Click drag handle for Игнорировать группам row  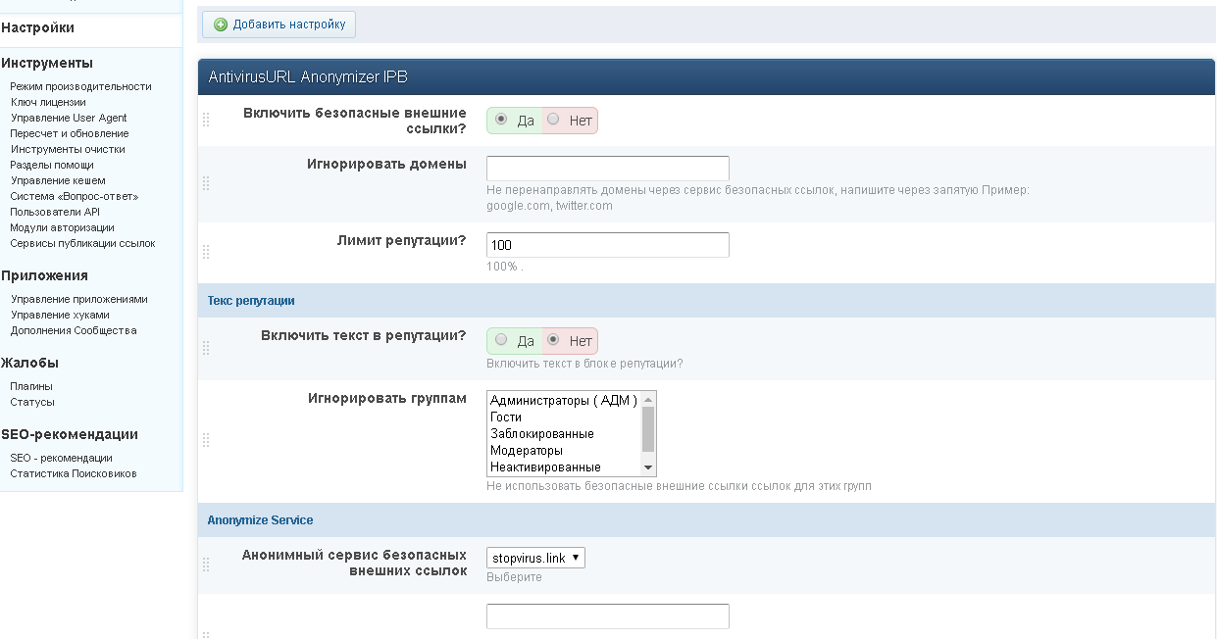coord(206,440)
